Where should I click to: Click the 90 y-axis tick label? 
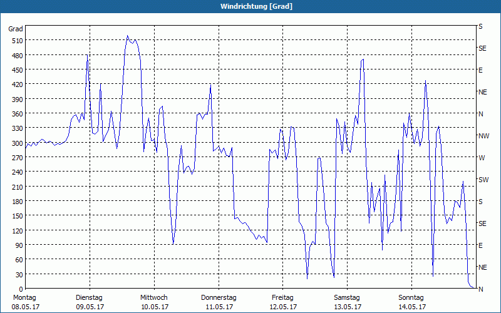19,245
